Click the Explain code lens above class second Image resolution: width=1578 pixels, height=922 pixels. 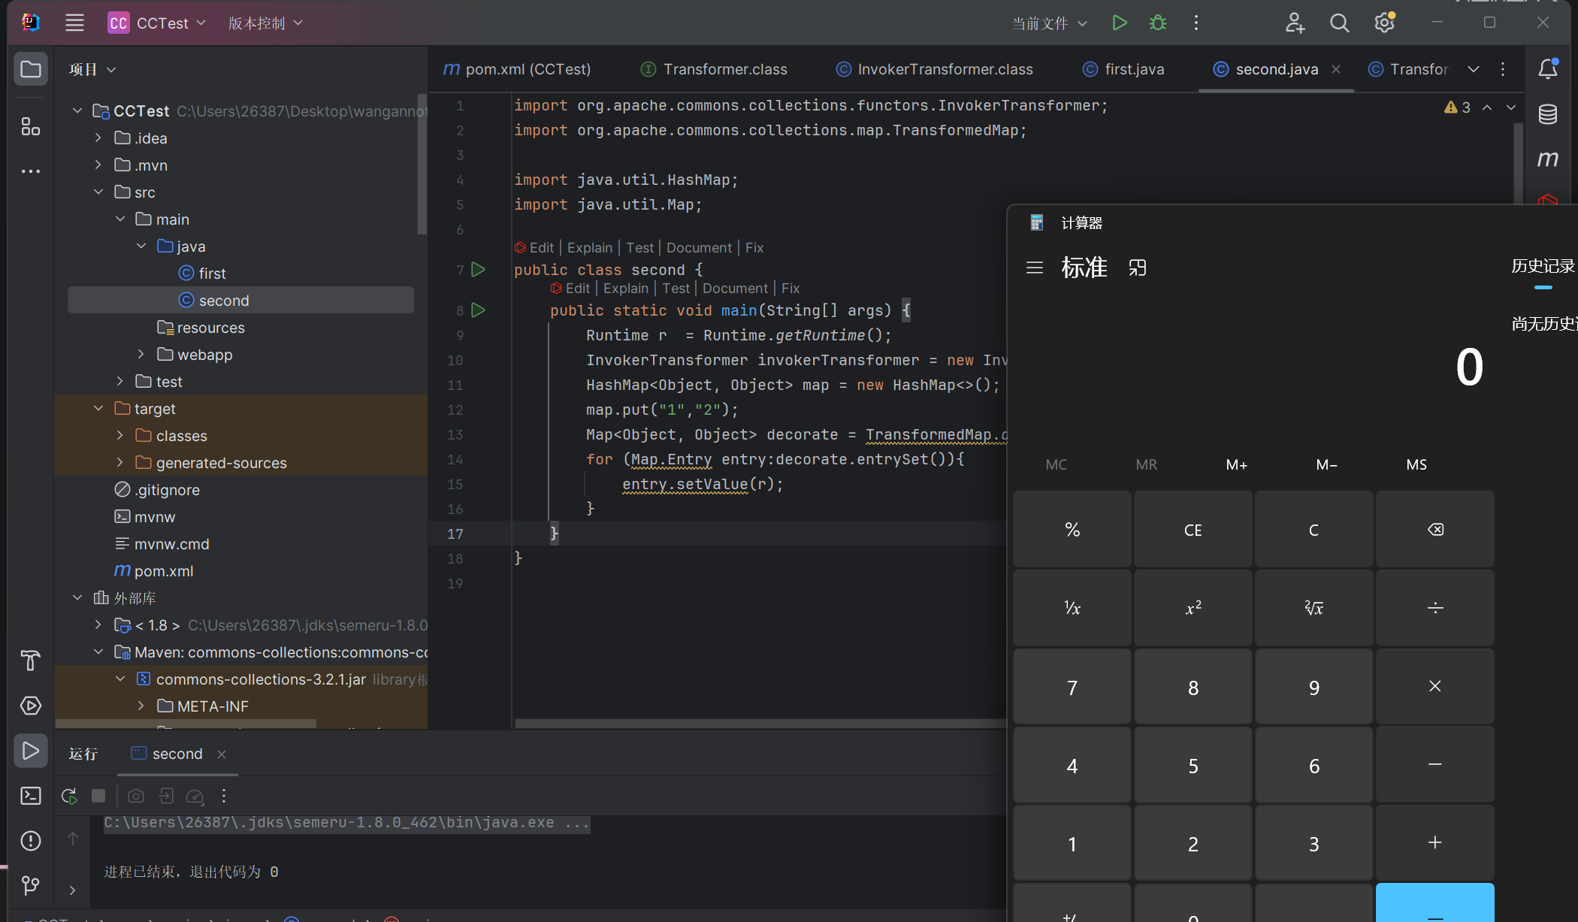tap(590, 248)
